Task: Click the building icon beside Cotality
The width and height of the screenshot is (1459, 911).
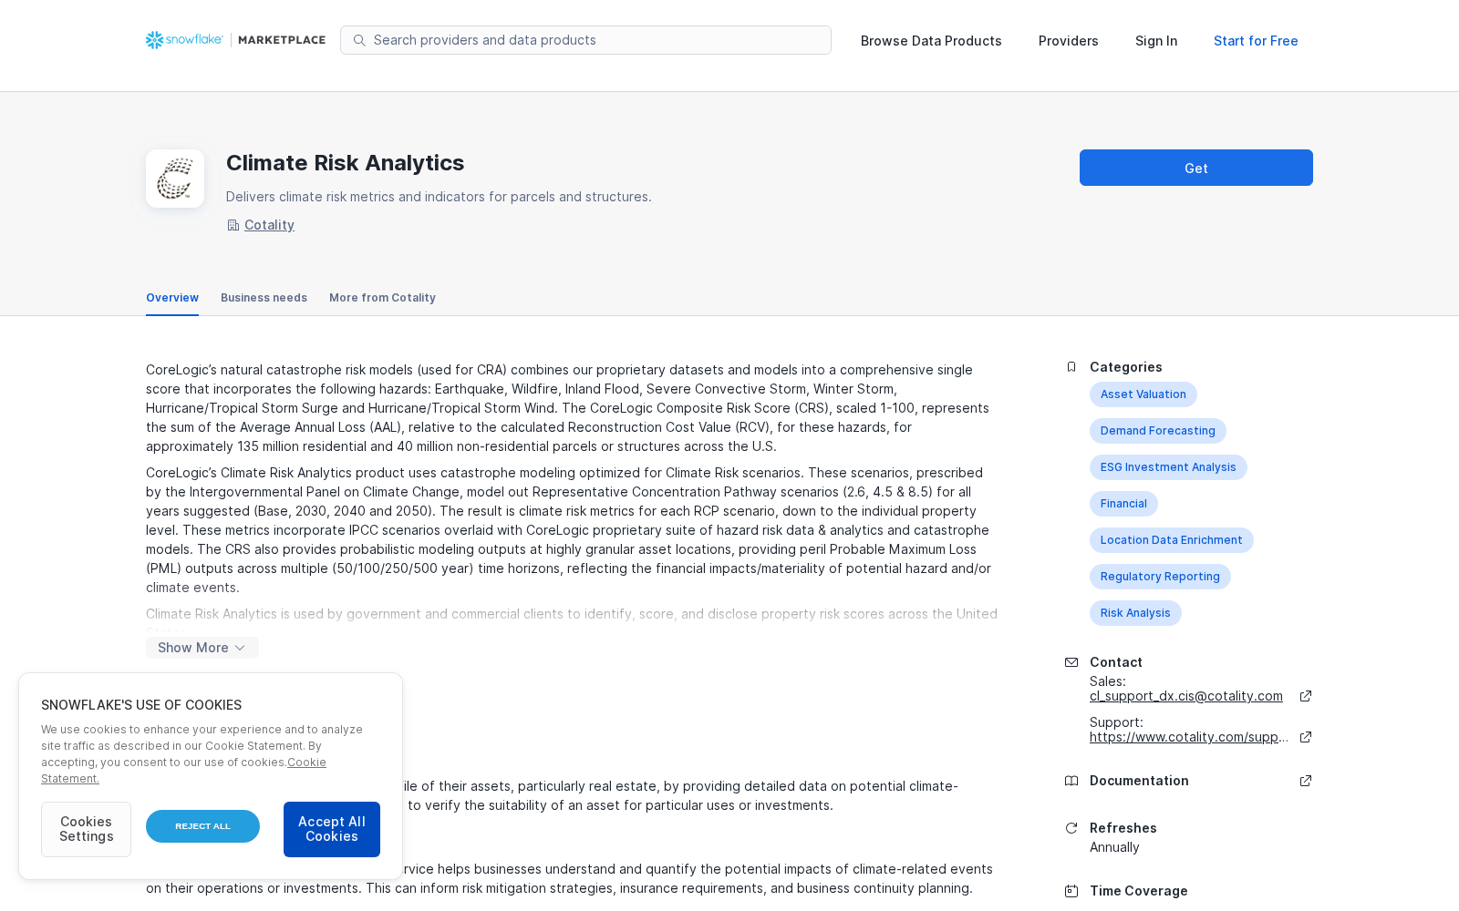Action: coord(233,225)
